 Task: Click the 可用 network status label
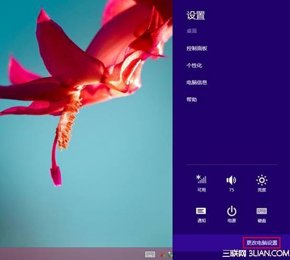(202, 190)
